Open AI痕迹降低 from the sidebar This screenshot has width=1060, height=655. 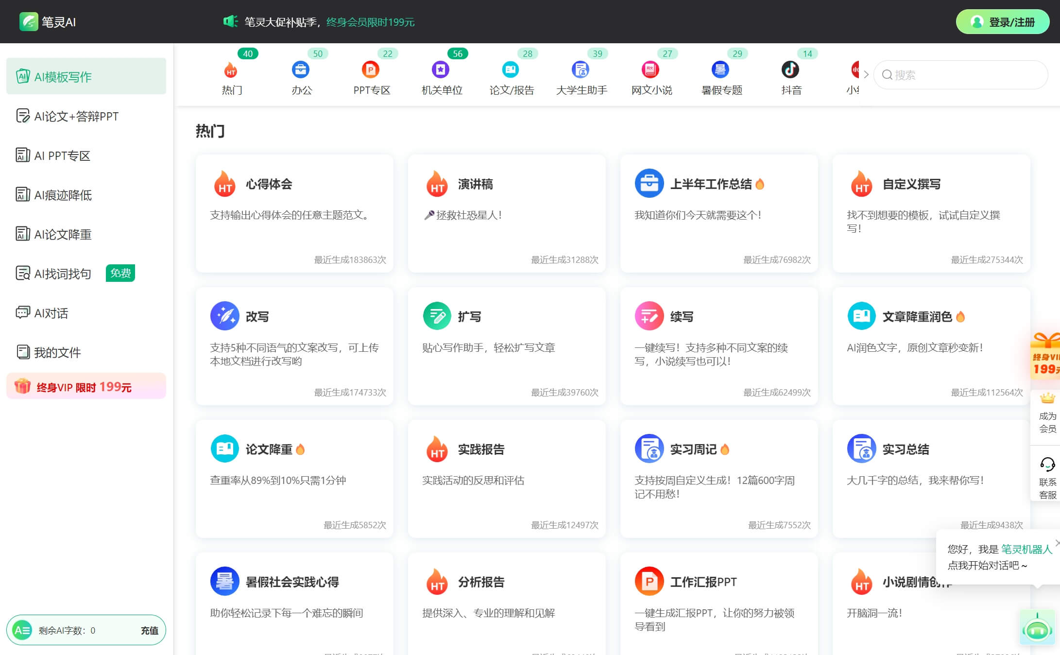[x=22, y=195]
